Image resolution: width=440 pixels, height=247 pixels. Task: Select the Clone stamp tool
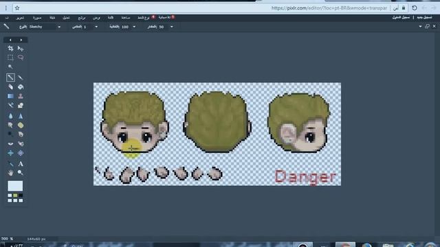click(21, 96)
